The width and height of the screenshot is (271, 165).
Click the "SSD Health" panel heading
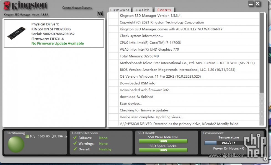tap(146, 133)
